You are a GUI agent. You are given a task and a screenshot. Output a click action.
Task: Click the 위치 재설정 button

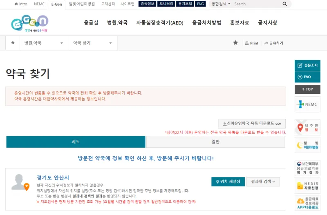[228, 182]
